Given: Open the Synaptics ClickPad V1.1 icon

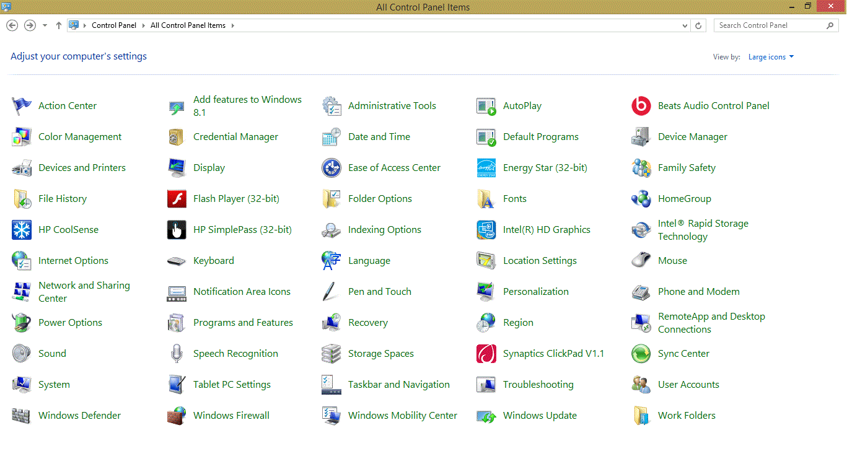Looking at the screenshot, I should [486, 354].
